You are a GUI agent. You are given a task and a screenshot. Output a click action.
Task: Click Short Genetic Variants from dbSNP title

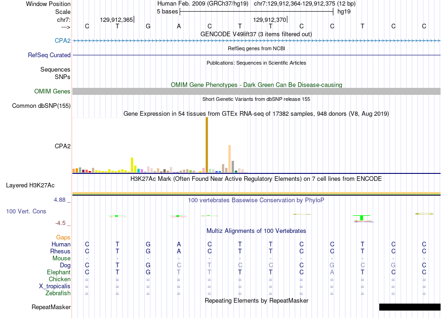tap(256, 99)
